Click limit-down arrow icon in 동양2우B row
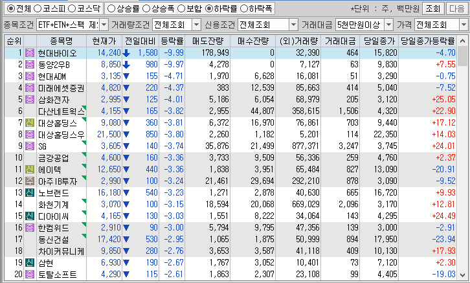Viewport: 470px width, 283px height. [x=126, y=65]
